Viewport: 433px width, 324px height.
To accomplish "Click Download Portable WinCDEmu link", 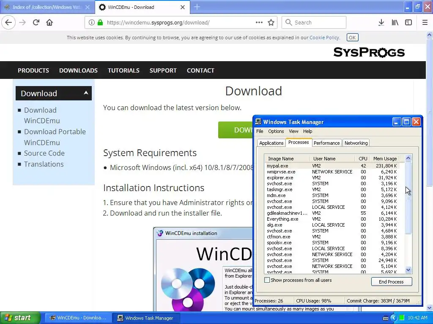I will (x=55, y=137).
